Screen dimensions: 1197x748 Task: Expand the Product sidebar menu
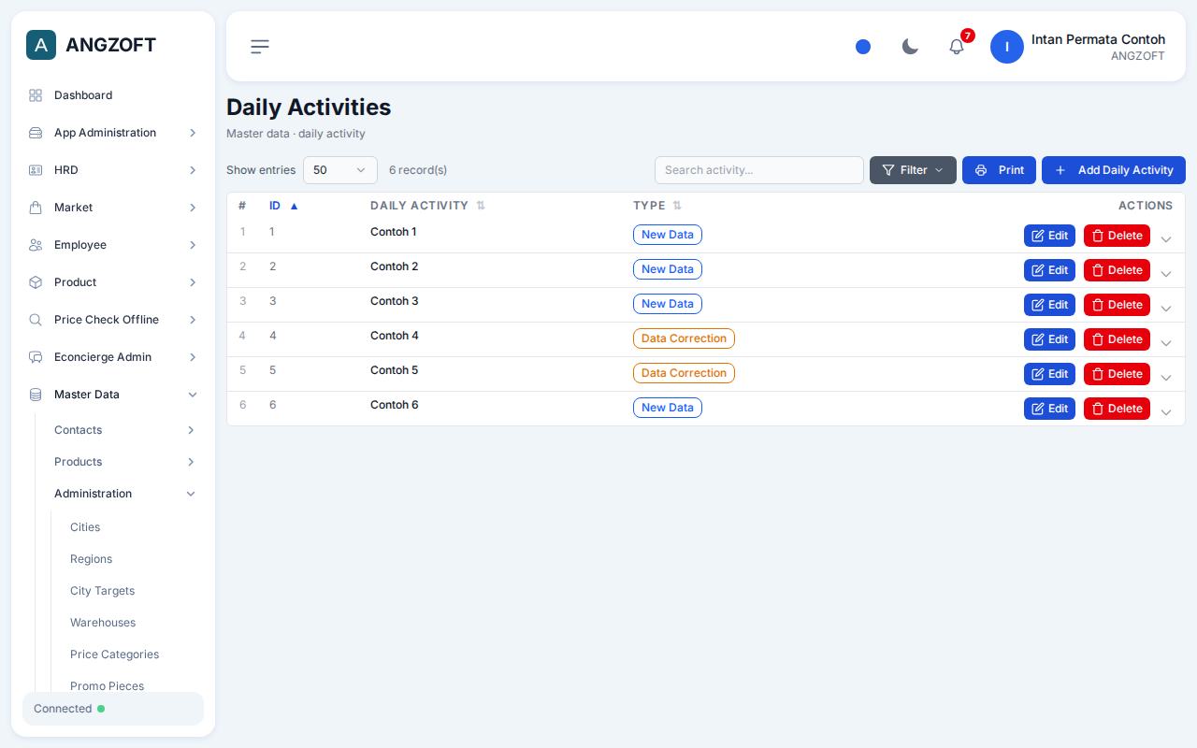113,282
